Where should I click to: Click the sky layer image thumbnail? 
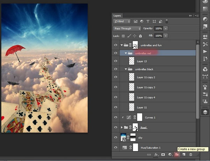123,137
